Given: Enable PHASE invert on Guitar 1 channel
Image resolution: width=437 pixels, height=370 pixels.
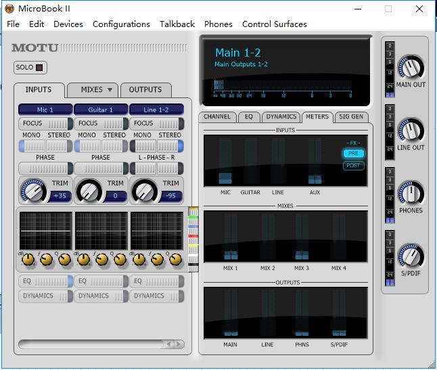Looking at the screenshot, I should click(100, 168).
